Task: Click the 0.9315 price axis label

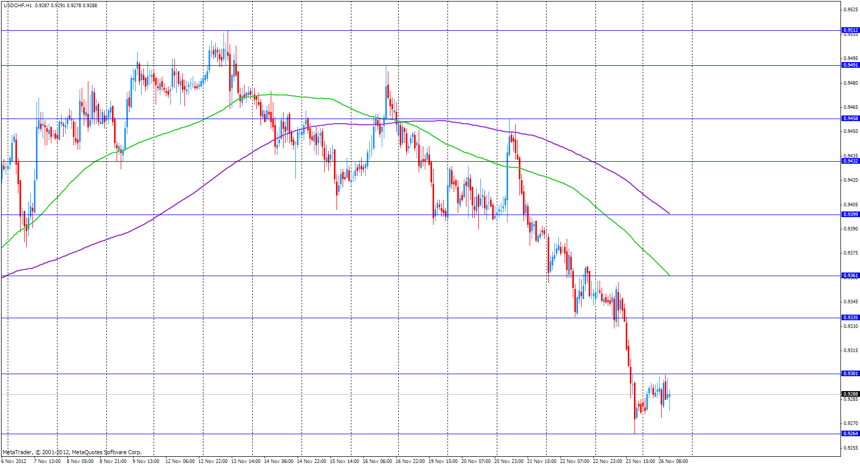Action: pos(851,351)
